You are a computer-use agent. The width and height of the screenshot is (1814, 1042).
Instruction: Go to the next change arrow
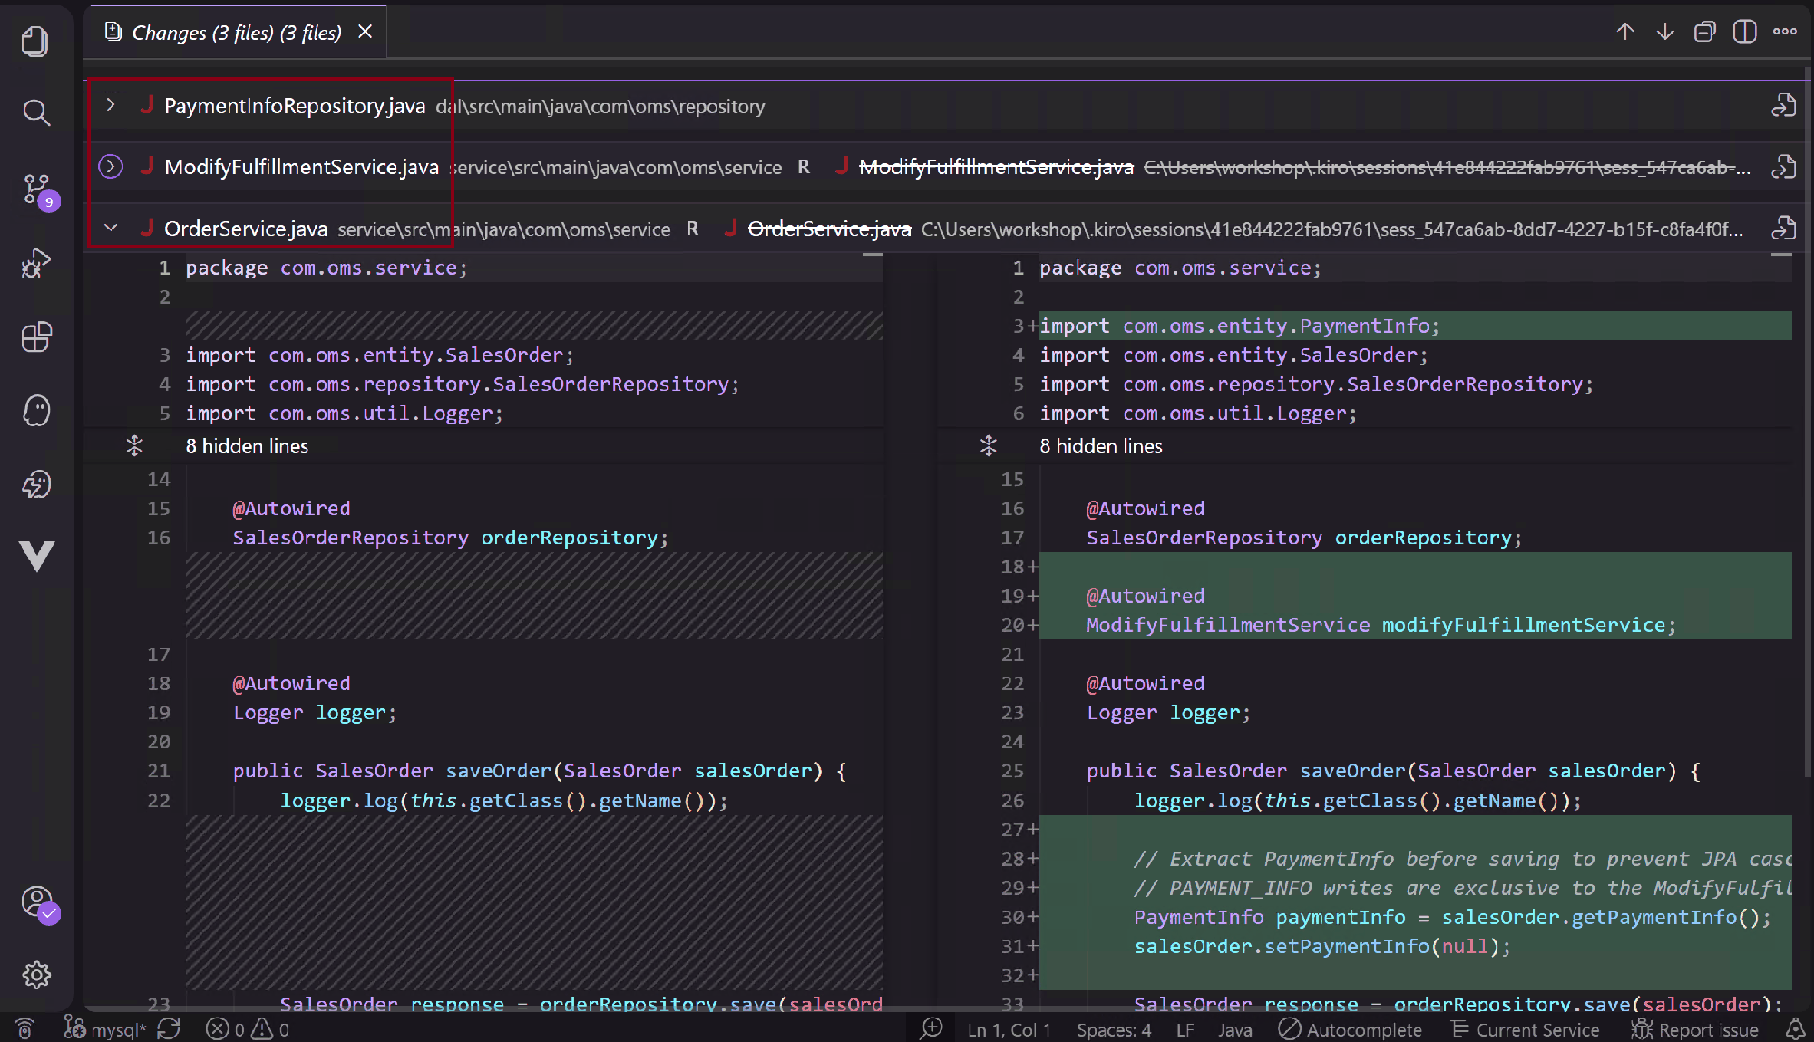(x=1665, y=32)
